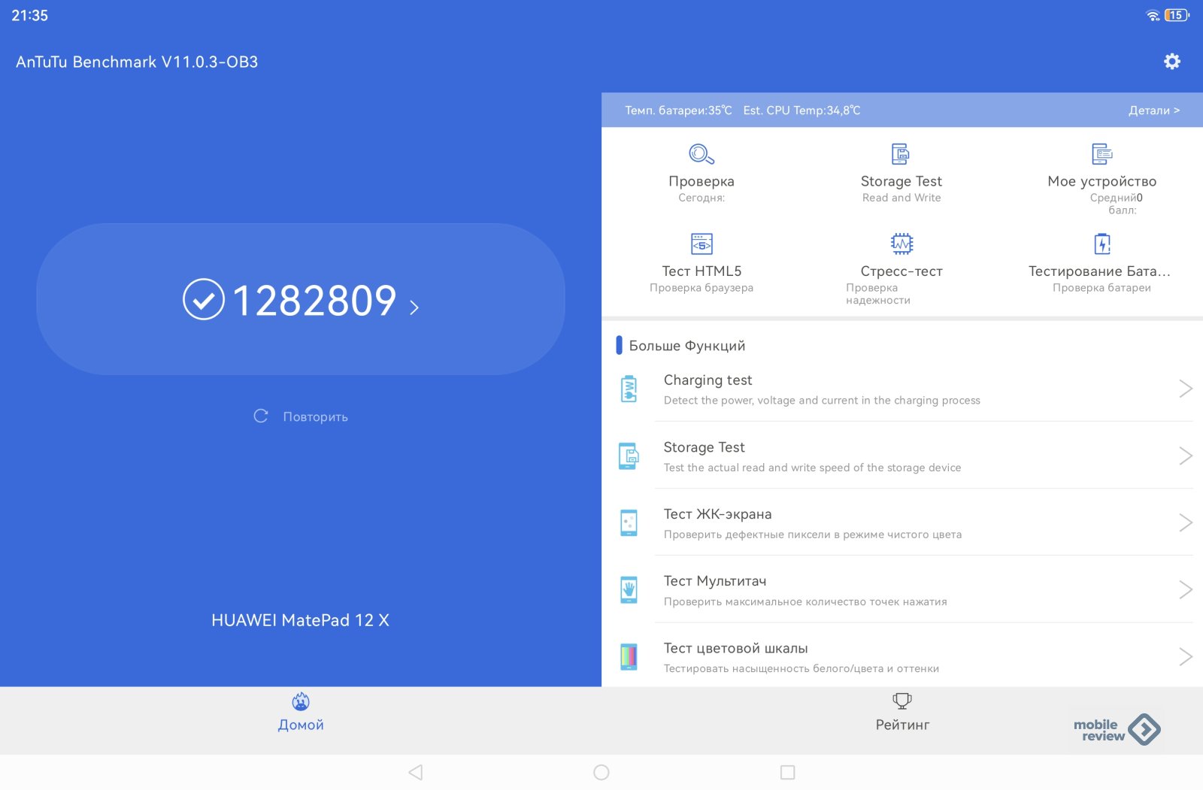Select the Storage Test list entry
This screenshot has height=790, width=1203.
(812, 456)
